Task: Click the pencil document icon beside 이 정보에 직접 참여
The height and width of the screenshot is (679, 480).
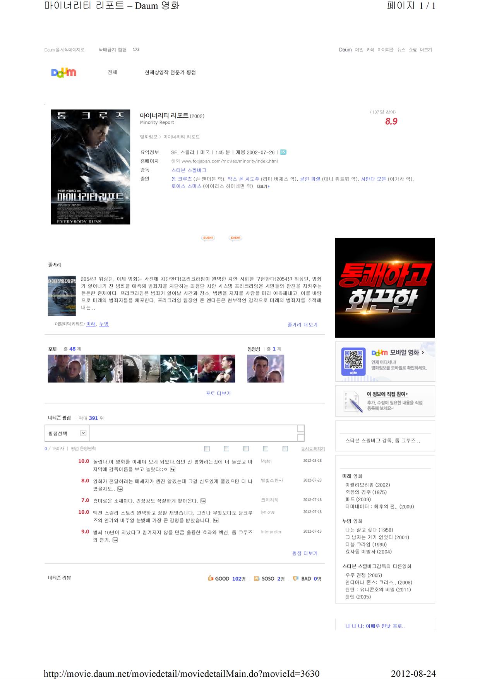Action: click(x=353, y=401)
